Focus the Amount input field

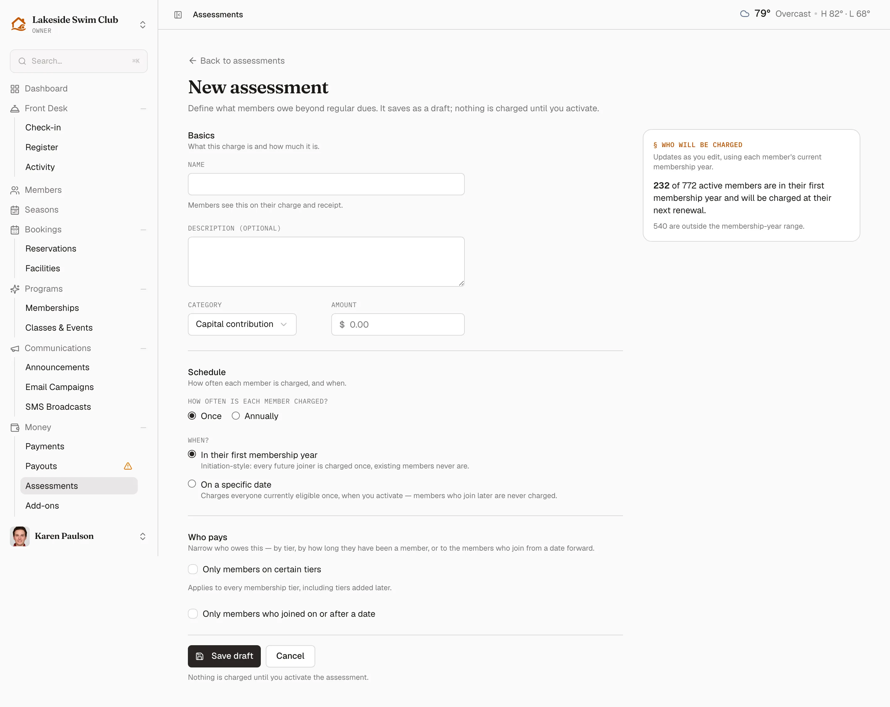[x=398, y=324]
